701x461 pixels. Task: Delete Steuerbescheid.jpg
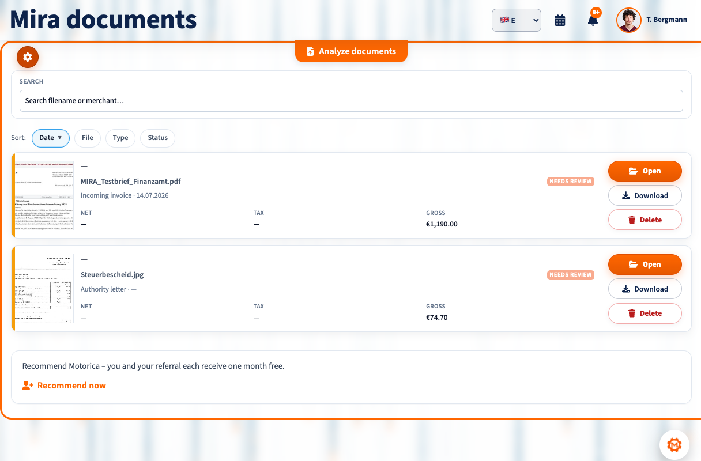click(x=645, y=313)
